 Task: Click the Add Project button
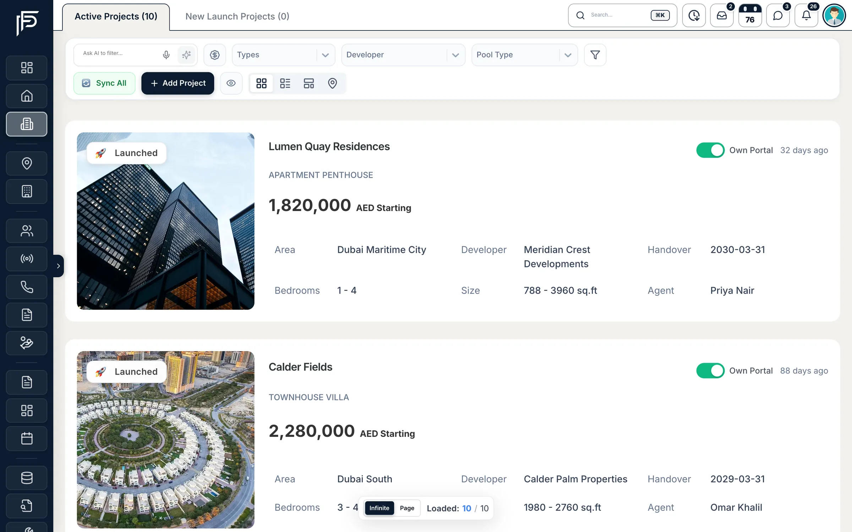click(178, 83)
